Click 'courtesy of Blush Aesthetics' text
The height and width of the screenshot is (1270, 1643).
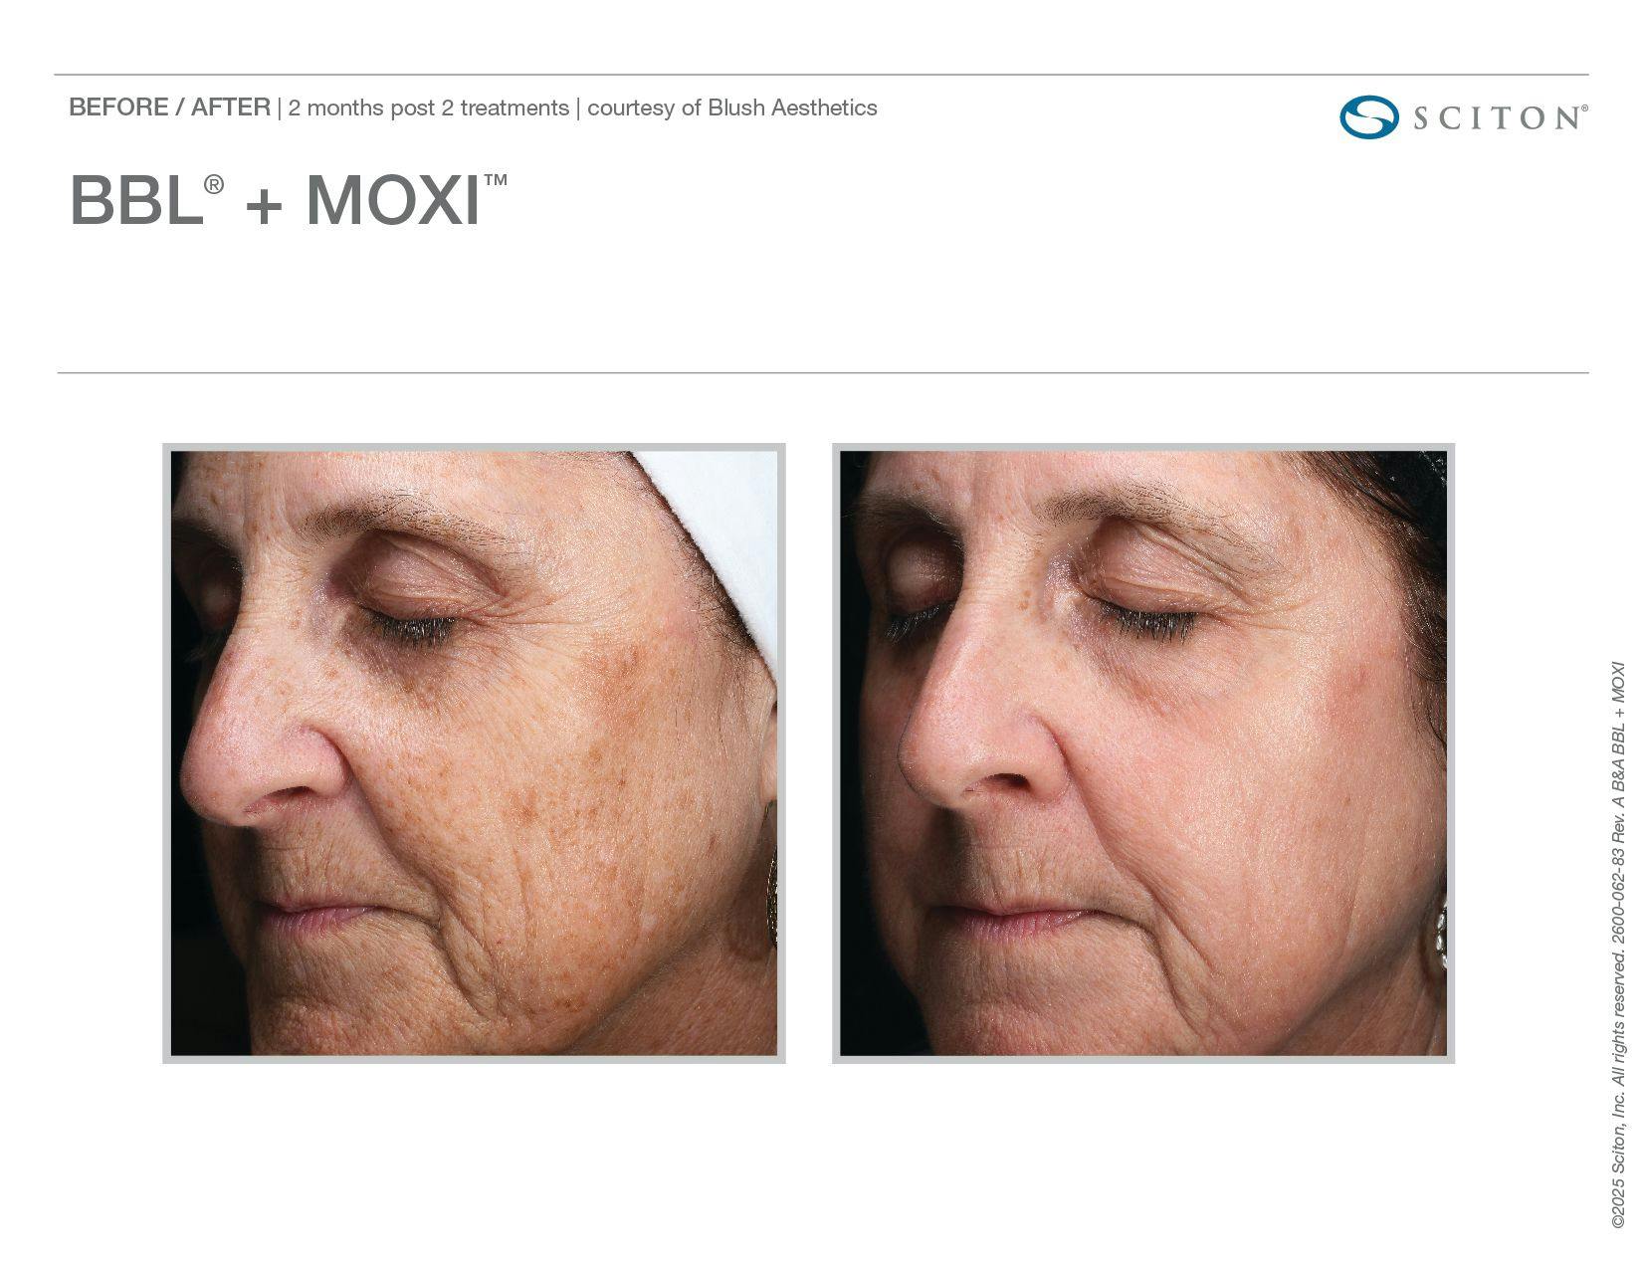pos(732,107)
